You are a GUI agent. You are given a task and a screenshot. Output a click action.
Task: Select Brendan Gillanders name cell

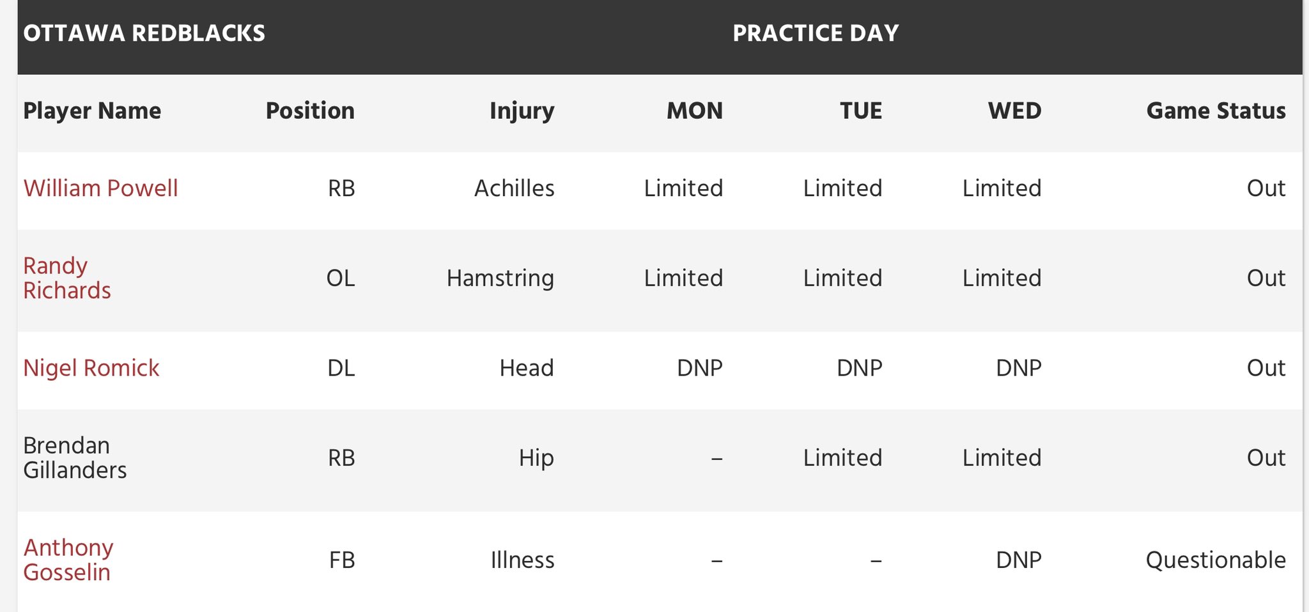75,457
